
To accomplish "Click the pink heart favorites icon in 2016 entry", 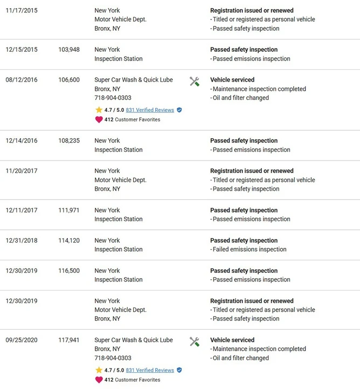I will point(99,119).
